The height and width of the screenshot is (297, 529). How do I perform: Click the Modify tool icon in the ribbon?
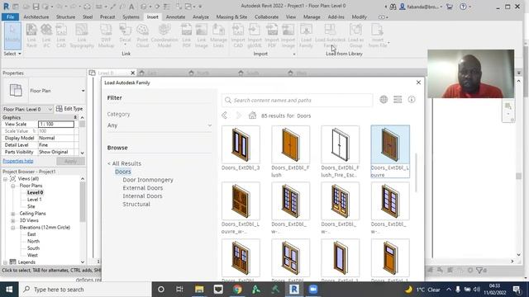tap(12, 35)
